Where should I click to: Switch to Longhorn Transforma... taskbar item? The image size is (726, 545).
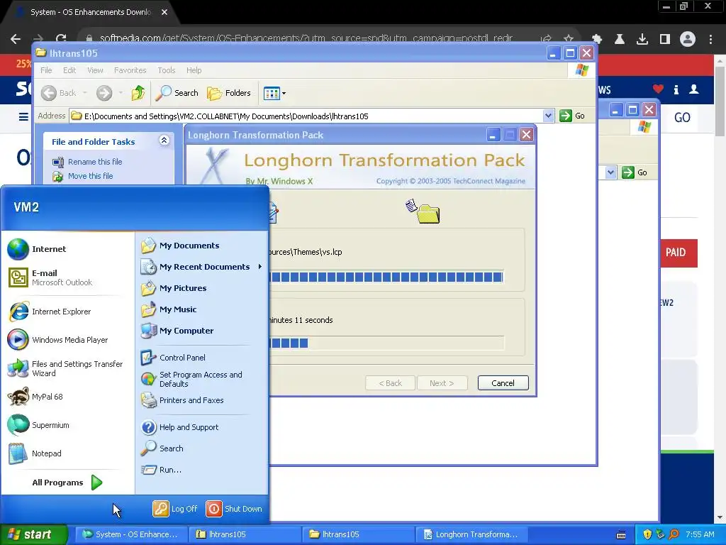[471, 534]
